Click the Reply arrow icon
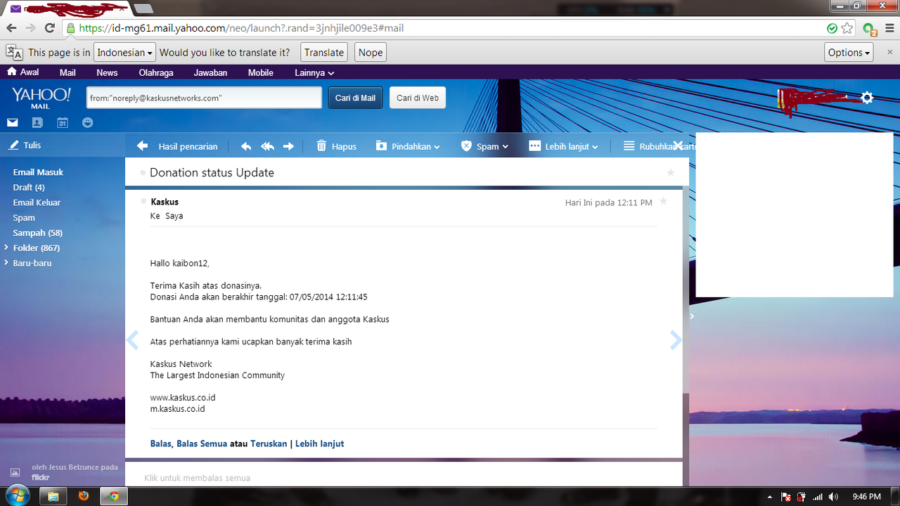This screenshot has height=506, width=900. click(245, 146)
